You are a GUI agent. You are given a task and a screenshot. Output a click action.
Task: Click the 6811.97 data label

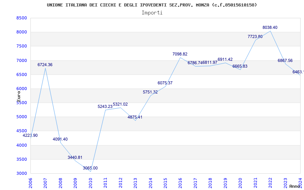pos(210,63)
